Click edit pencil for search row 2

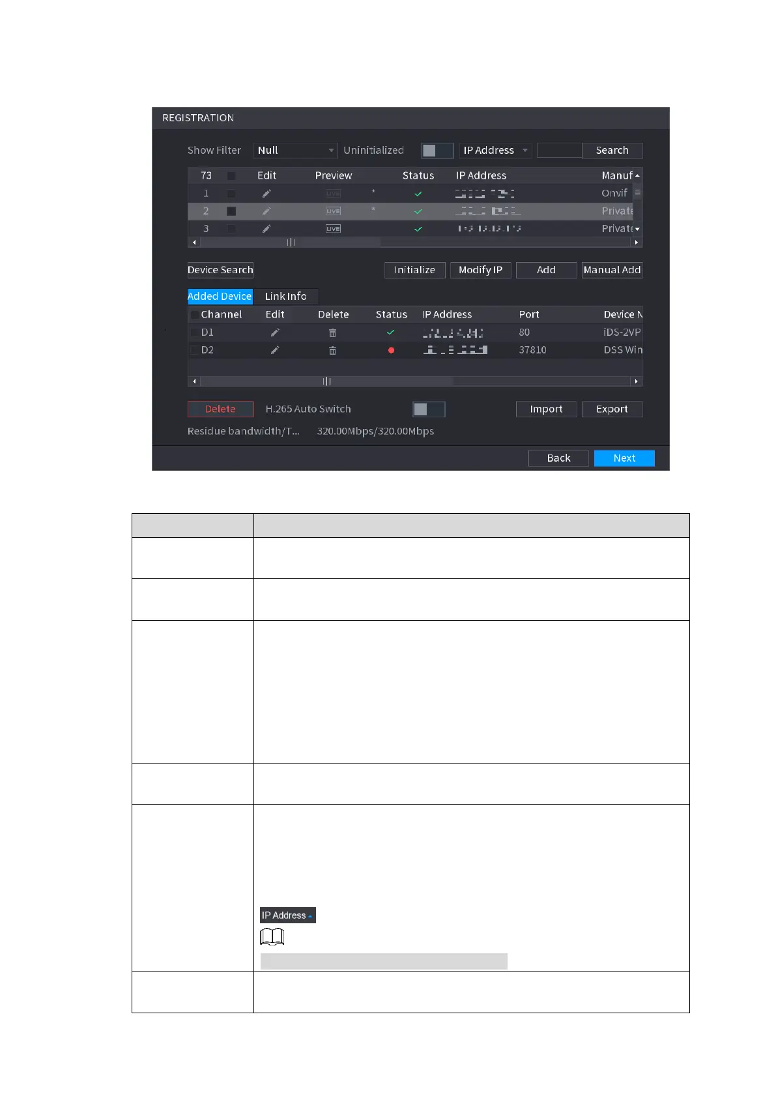coord(266,211)
